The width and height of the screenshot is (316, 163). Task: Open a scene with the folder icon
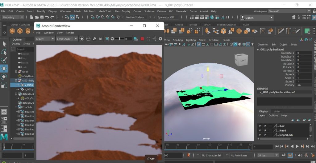click(37, 17)
